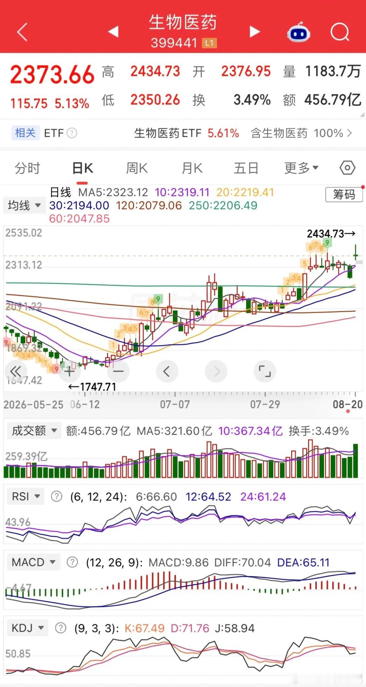This screenshot has width=366, height=687.
Task: Open chart settings hexagon icon
Action: point(347,168)
